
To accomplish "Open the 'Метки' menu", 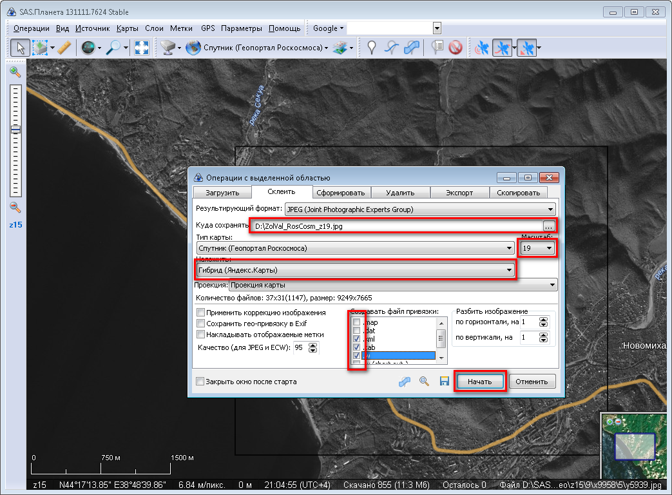I will point(181,28).
